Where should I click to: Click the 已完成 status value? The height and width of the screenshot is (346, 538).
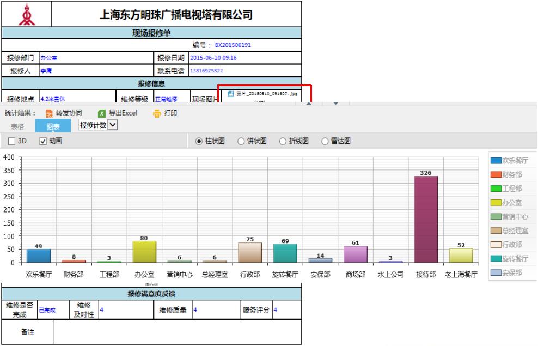pos(47,310)
